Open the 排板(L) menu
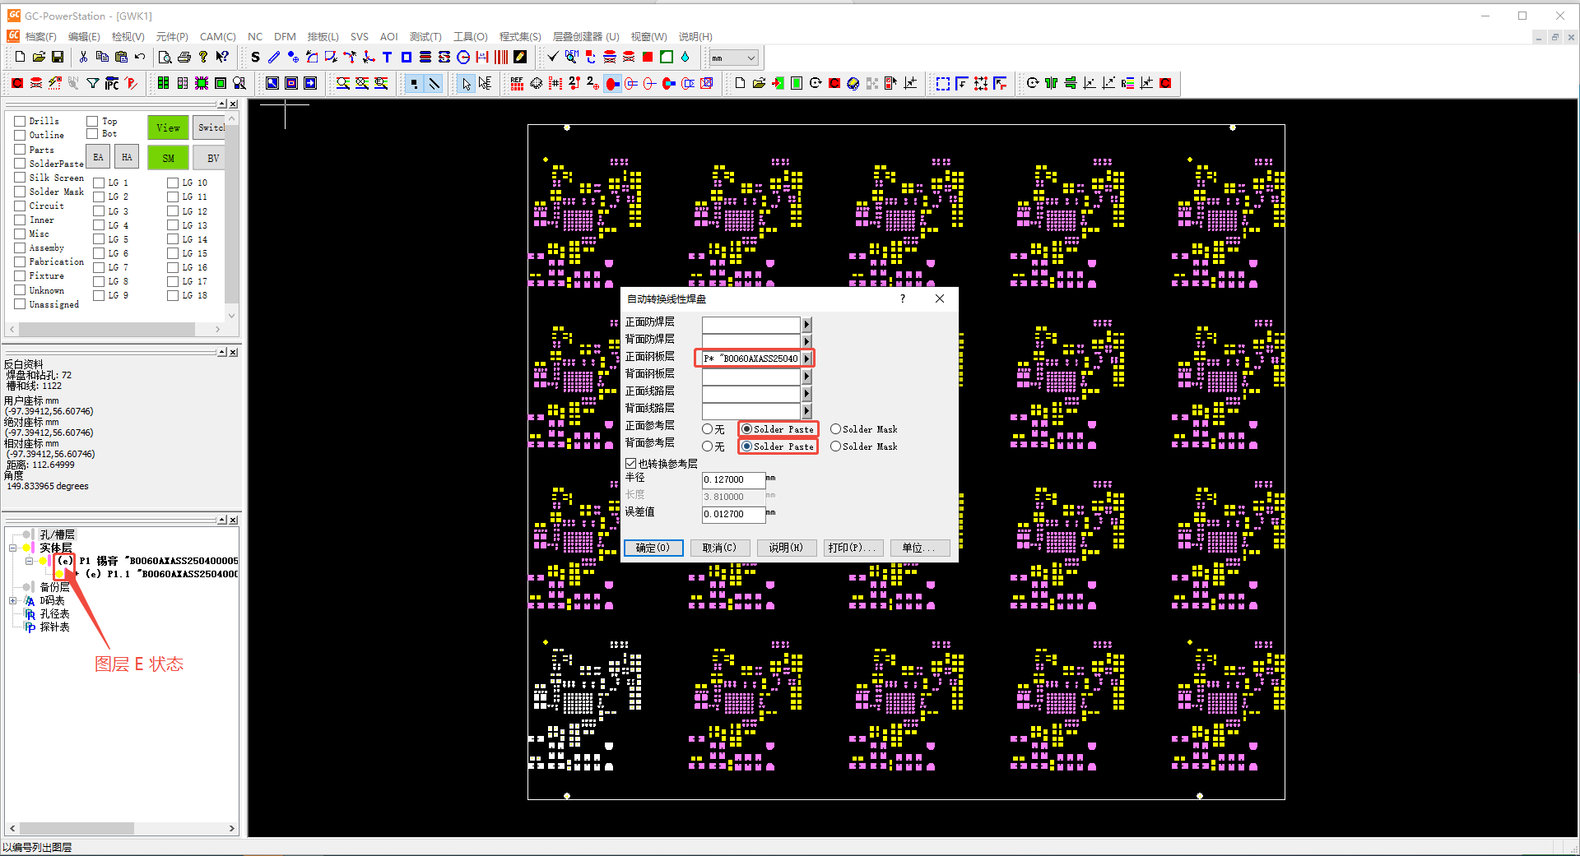 pyautogui.click(x=323, y=36)
